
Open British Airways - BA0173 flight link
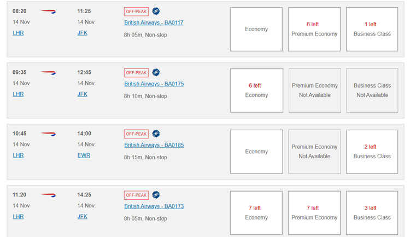point(154,206)
